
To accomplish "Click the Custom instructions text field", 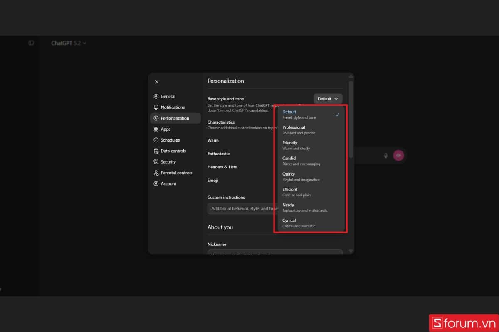I will (241, 208).
